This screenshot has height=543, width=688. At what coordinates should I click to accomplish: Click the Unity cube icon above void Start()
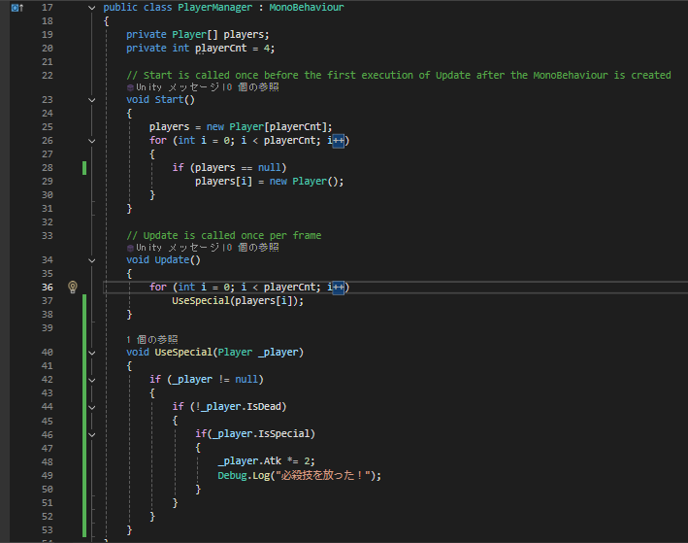tap(130, 87)
